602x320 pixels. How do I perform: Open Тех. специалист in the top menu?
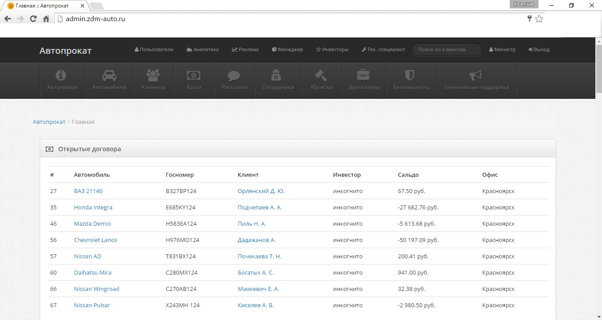[383, 49]
